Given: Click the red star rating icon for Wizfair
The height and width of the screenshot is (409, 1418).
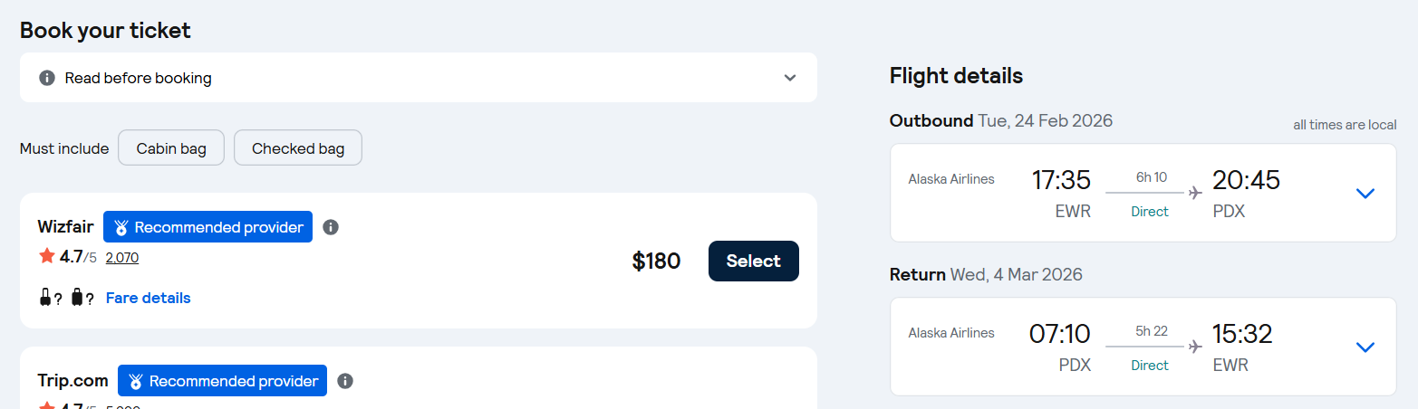Looking at the screenshot, I should tap(47, 257).
